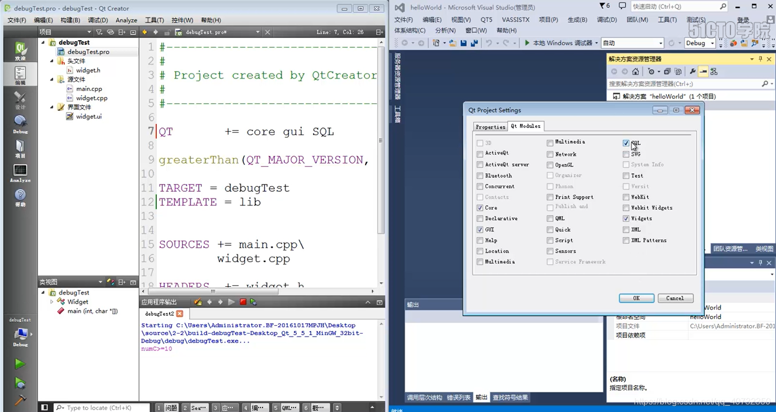Click the feedback speech-bubble icon in Visual Studio
776x412 pixels.
pyautogui.click(x=622, y=6)
